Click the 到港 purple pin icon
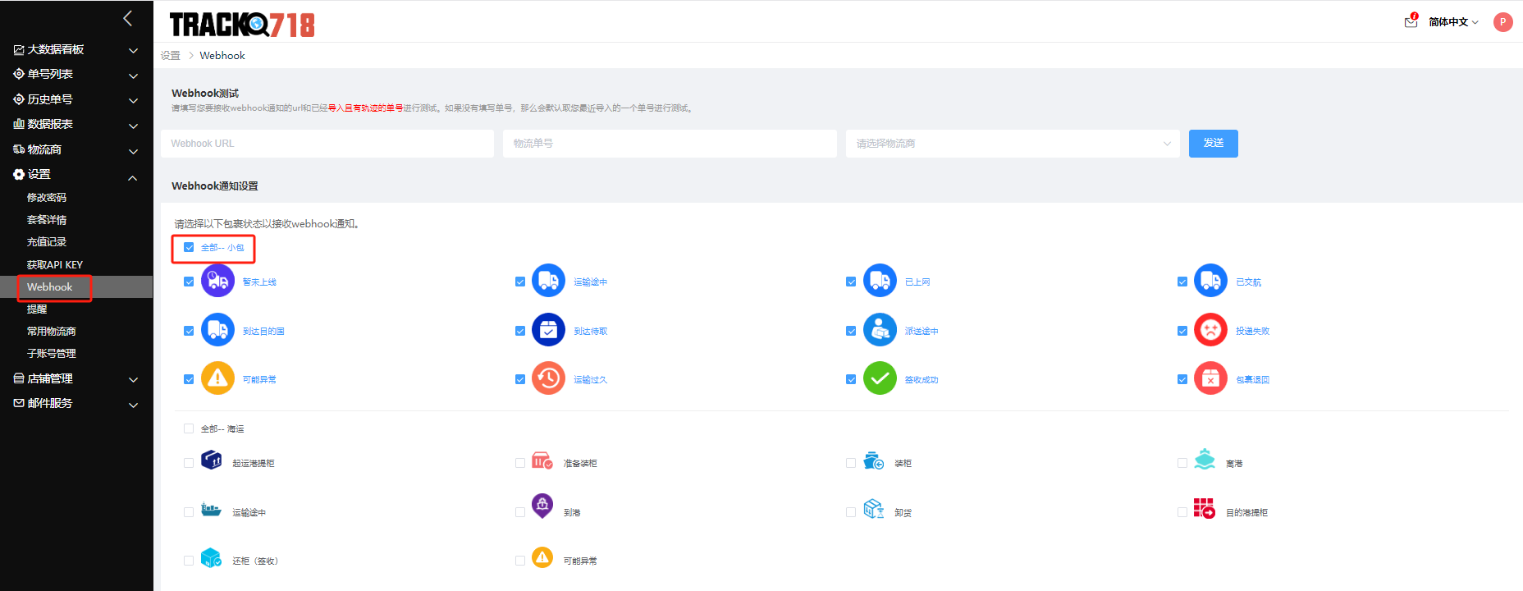 (542, 506)
